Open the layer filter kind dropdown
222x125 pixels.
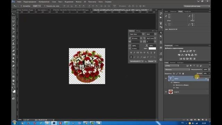(172, 66)
